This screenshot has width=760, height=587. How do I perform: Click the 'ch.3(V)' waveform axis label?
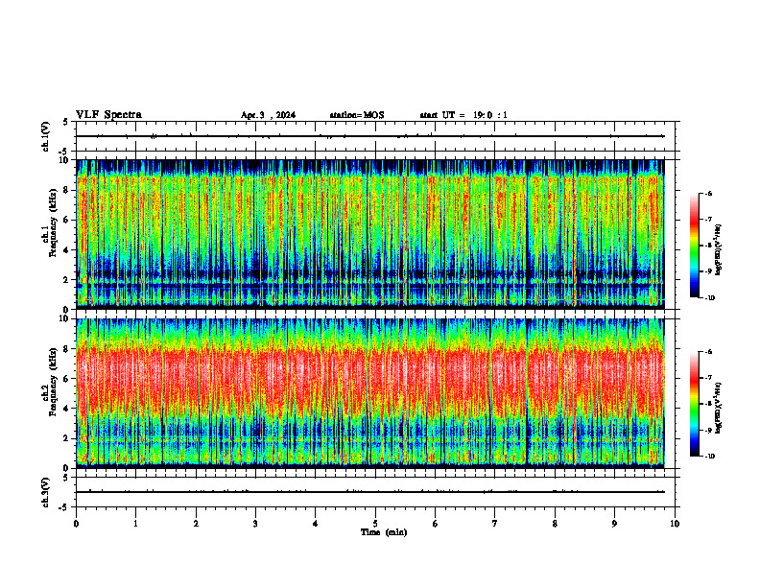46,492
